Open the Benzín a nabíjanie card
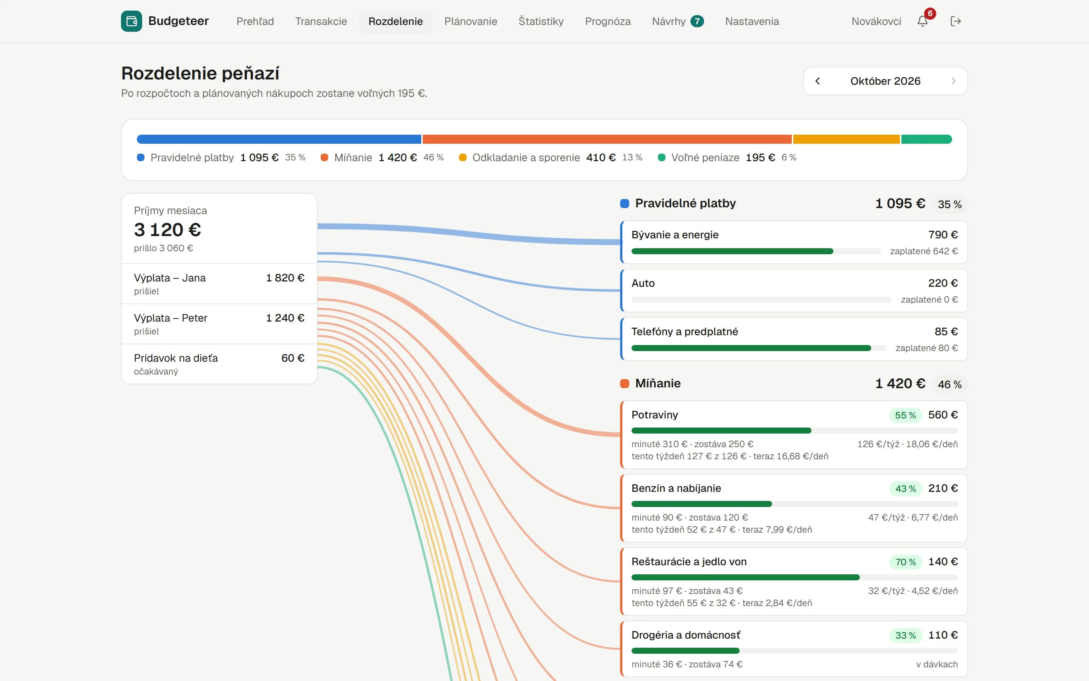Screen dimensions: 1089x681 (794, 508)
